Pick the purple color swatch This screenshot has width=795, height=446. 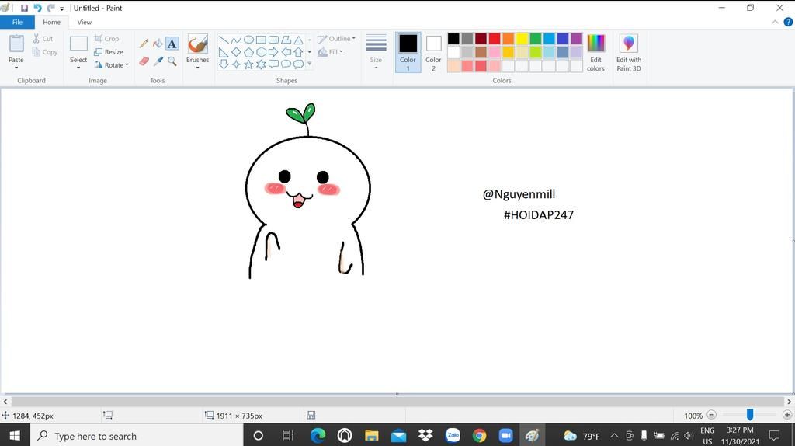[577, 39]
